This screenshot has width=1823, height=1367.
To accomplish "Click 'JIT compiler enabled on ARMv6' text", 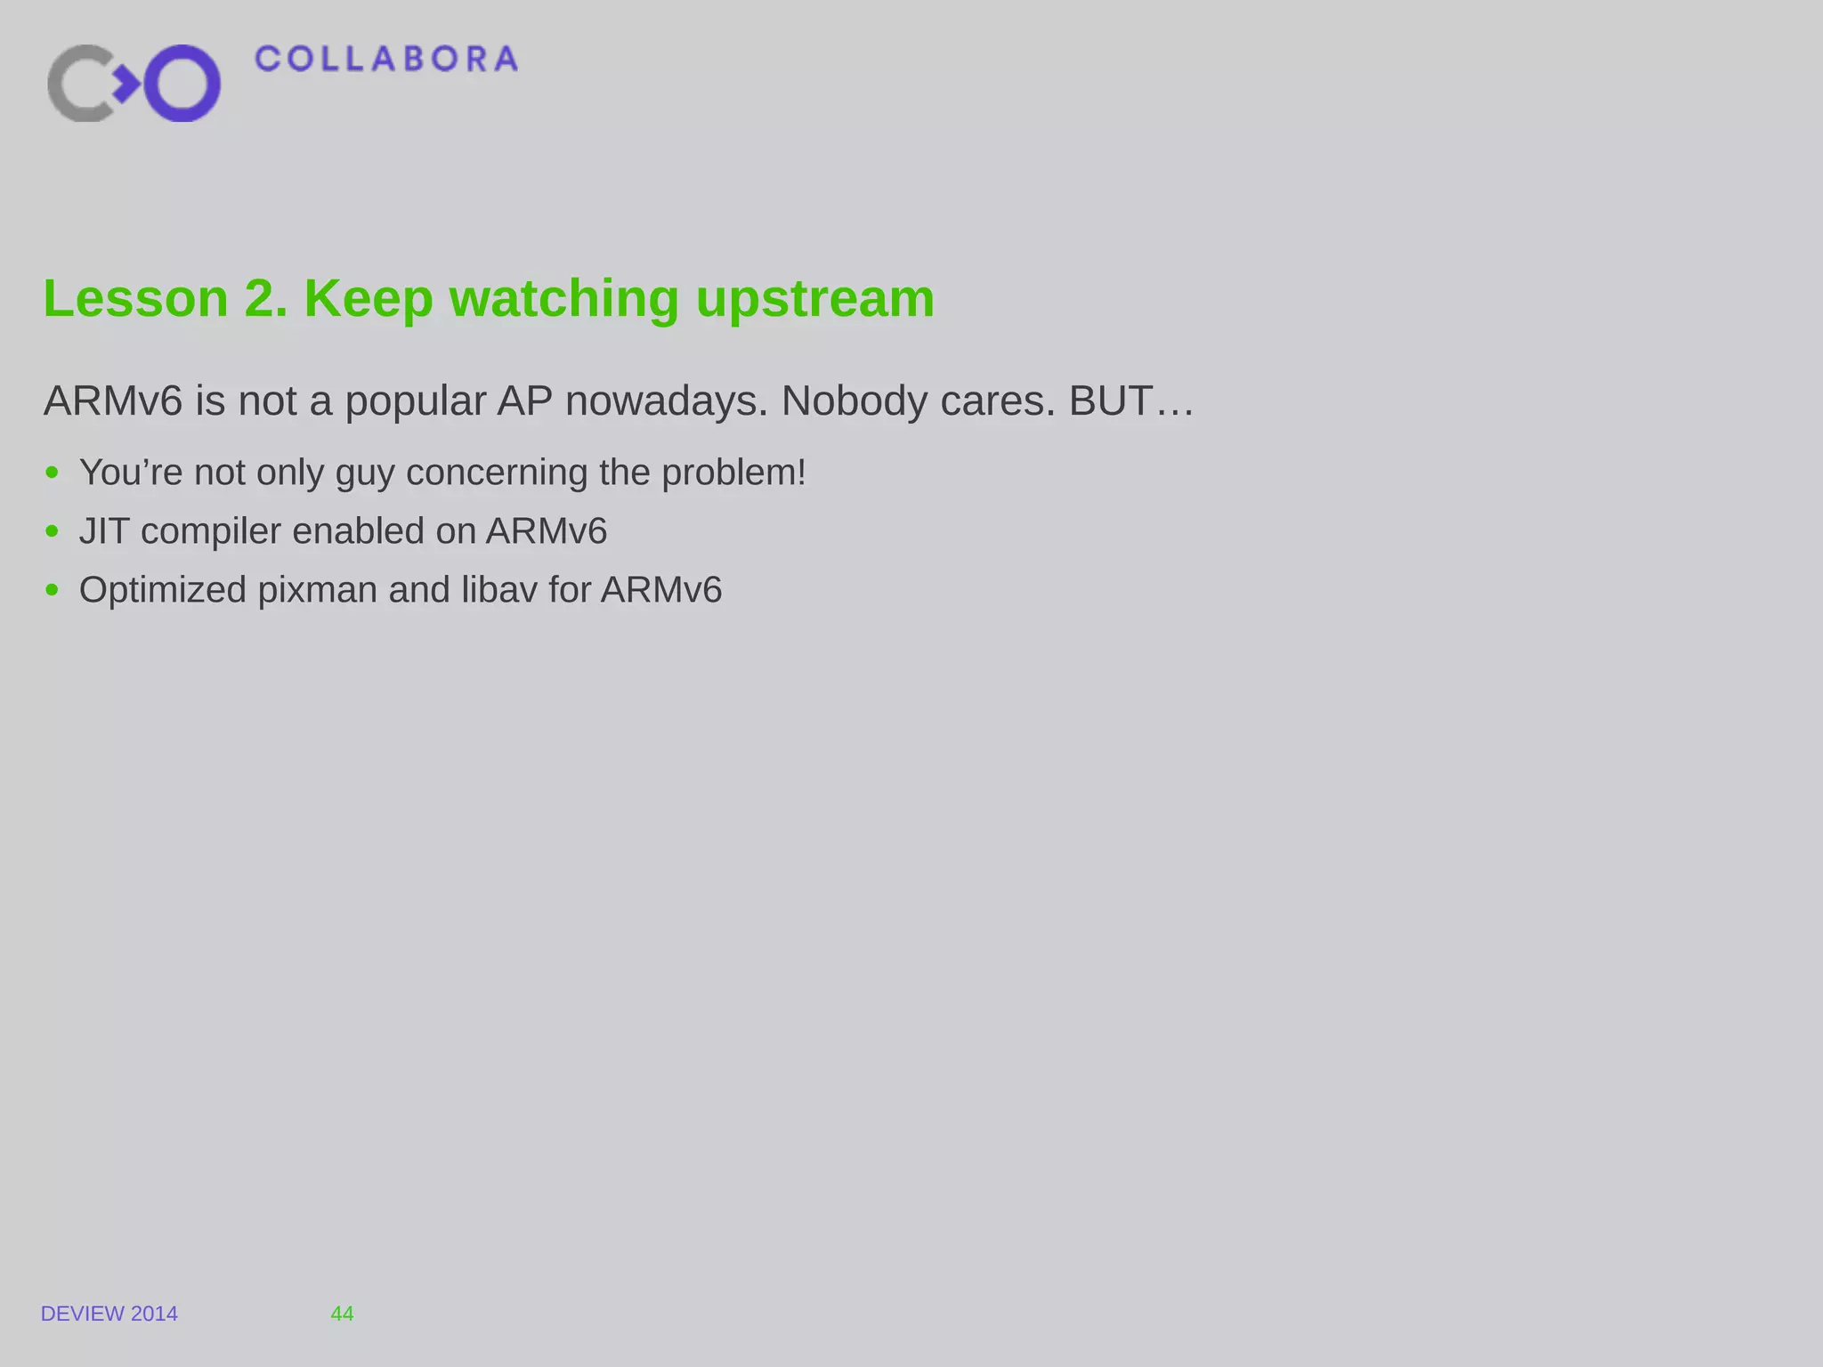I will [343, 531].
